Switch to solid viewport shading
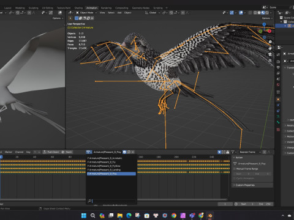Viewport: 294px width, 220px height. pyautogui.click(x=259, y=13)
